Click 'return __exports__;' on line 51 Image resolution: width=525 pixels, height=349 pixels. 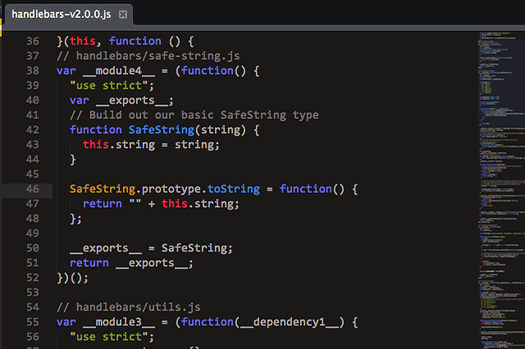click(x=131, y=264)
